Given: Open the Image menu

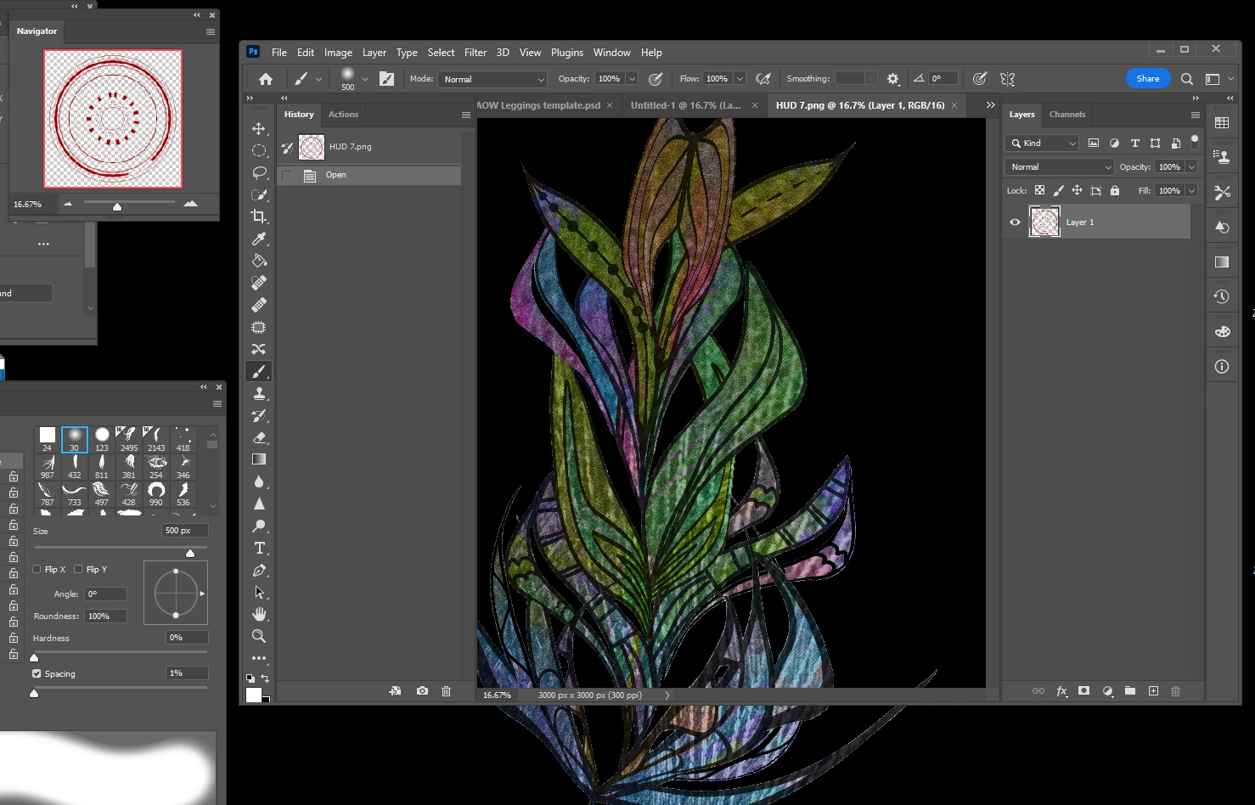Looking at the screenshot, I should [x=338, y=53].
